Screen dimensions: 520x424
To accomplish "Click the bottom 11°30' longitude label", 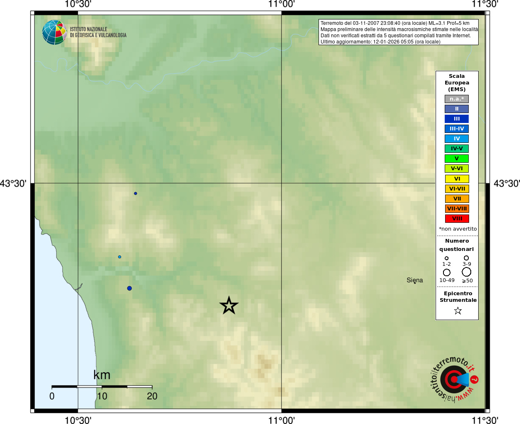I will [485, 420].
